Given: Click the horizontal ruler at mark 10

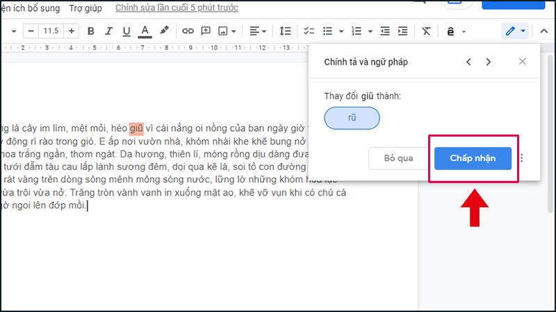Looking at the screenshot, I should [214, 47].
